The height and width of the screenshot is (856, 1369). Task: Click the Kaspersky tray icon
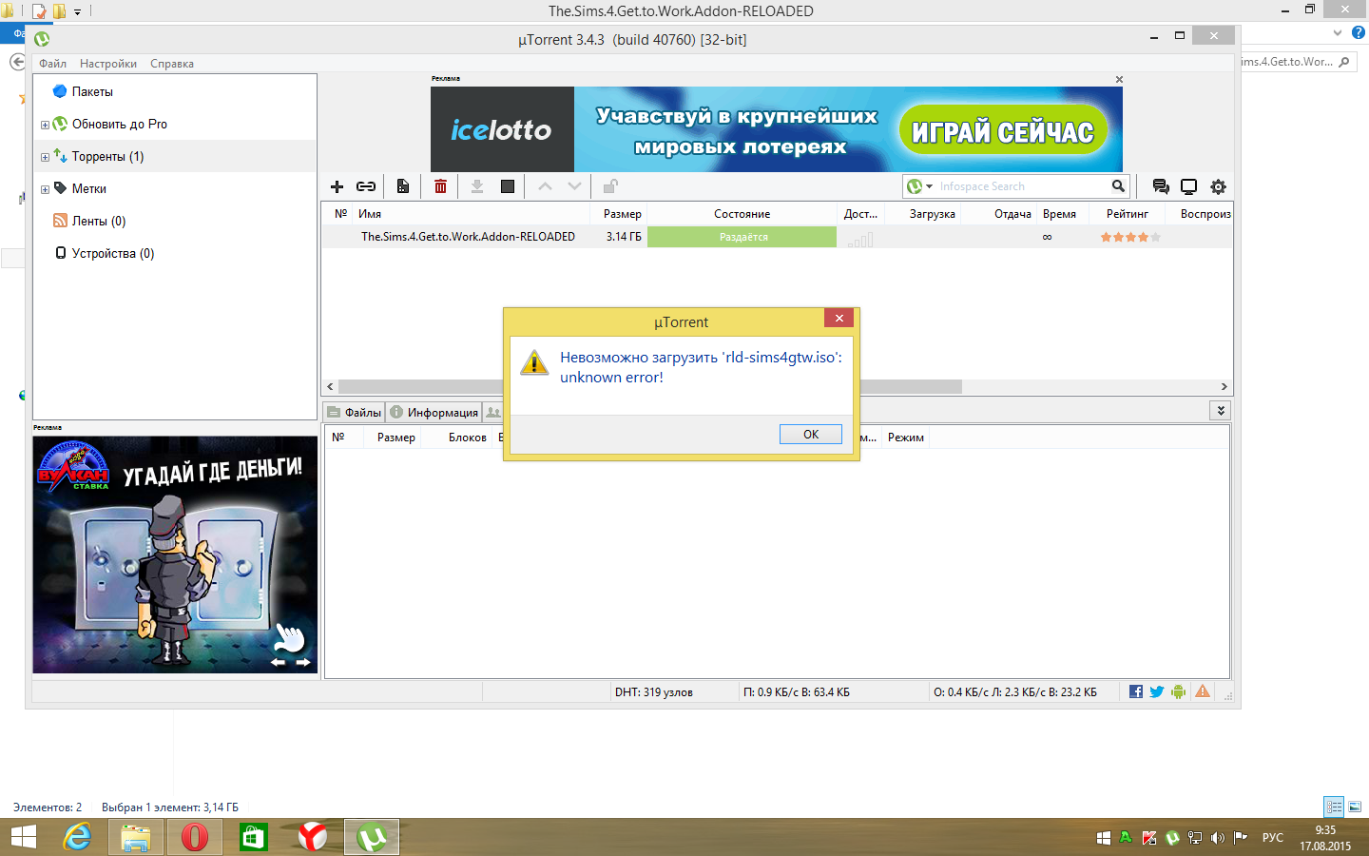pos(1149,838)
